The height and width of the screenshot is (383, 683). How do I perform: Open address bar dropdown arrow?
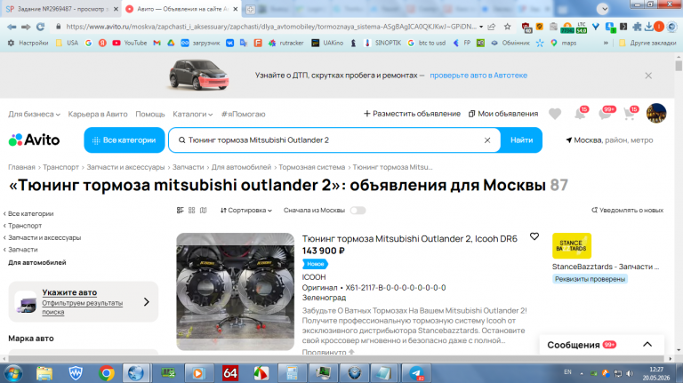tap(481, 27)
